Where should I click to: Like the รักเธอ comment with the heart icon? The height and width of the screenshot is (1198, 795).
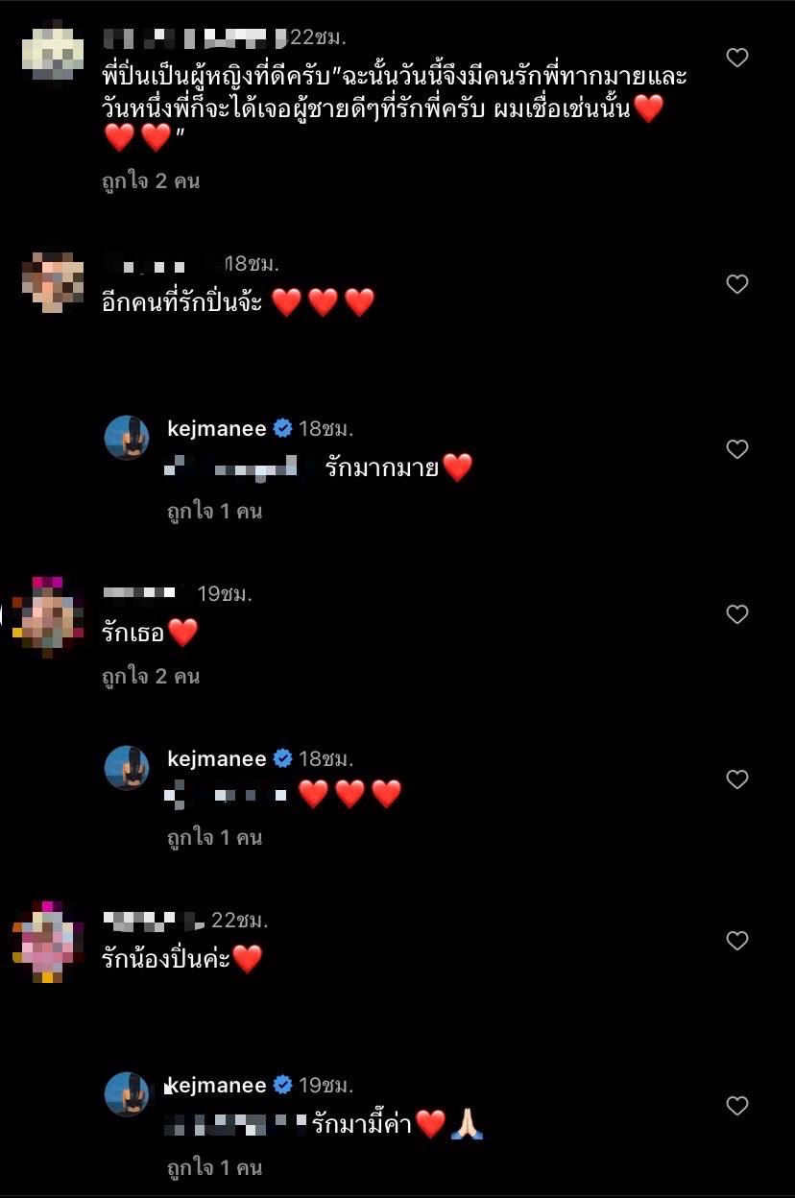737,614
